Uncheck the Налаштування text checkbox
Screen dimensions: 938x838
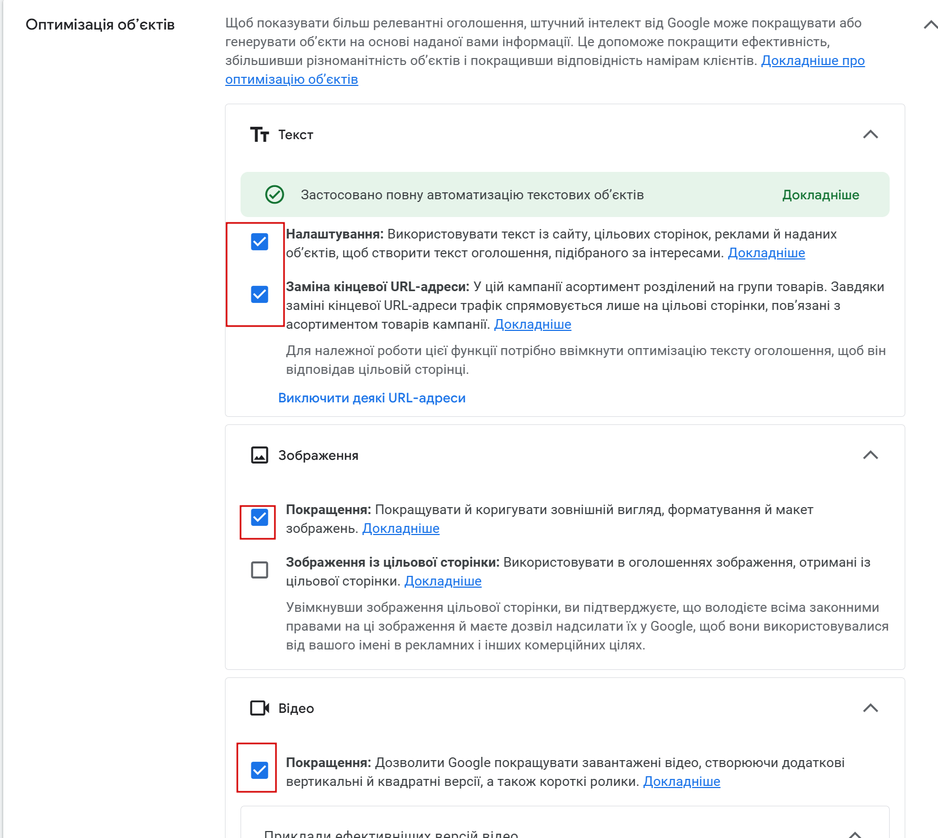click(x=259, y=242)
